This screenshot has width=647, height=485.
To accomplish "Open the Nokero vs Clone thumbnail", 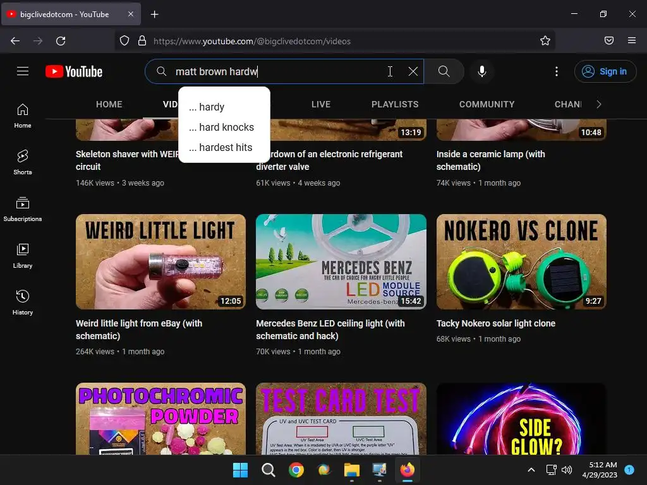I will [x=521, y=261].
